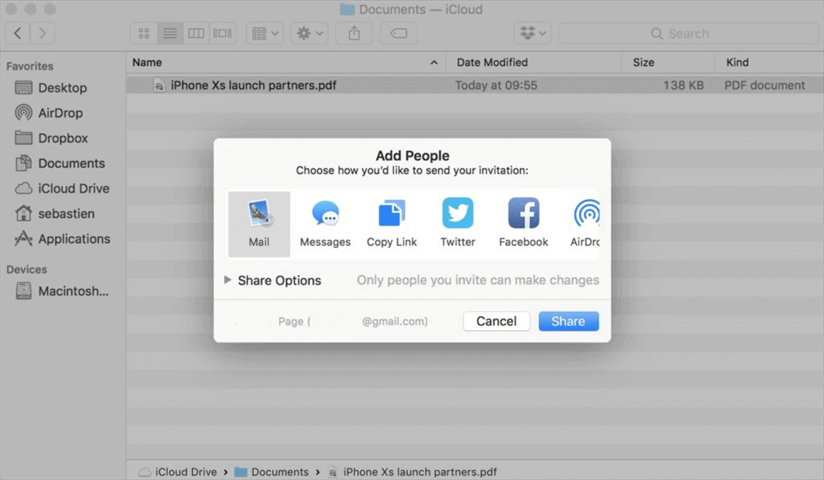The image size is (824, 480).
Task: Open the item arrangement dropdown
Action: pos(265,34)
